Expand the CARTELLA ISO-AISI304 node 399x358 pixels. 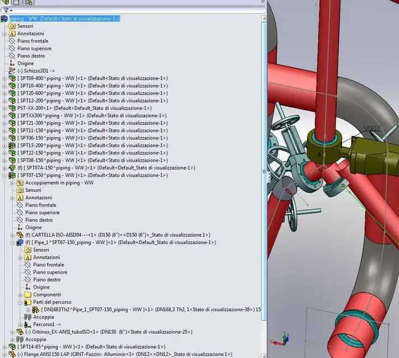[12, 235]
